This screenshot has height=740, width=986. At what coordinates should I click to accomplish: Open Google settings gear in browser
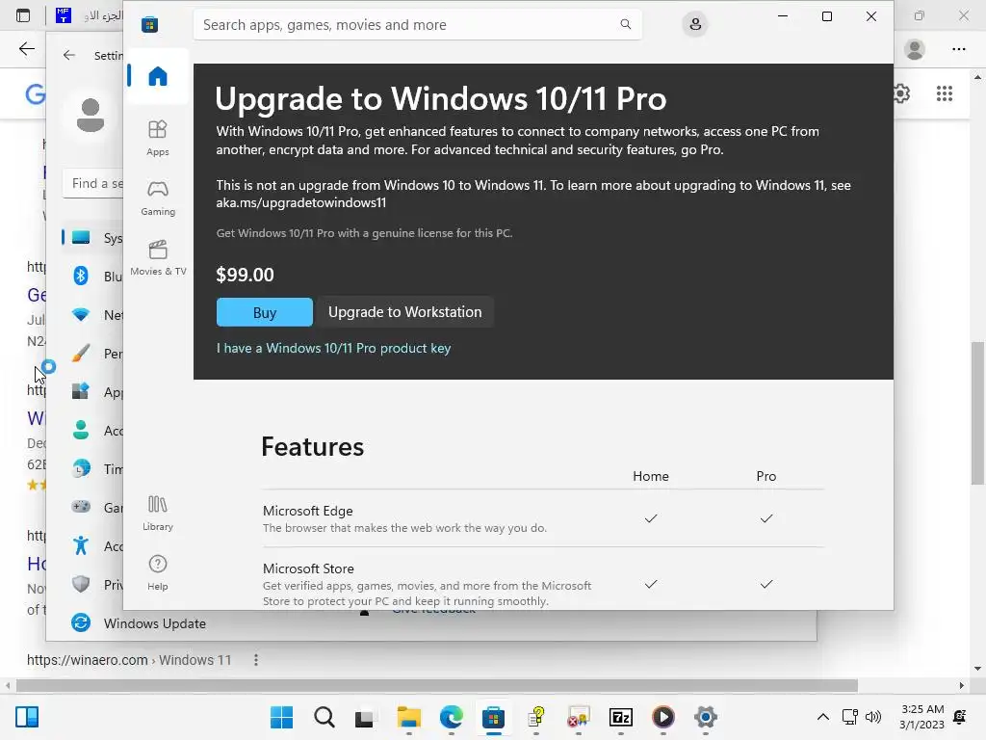901,93
